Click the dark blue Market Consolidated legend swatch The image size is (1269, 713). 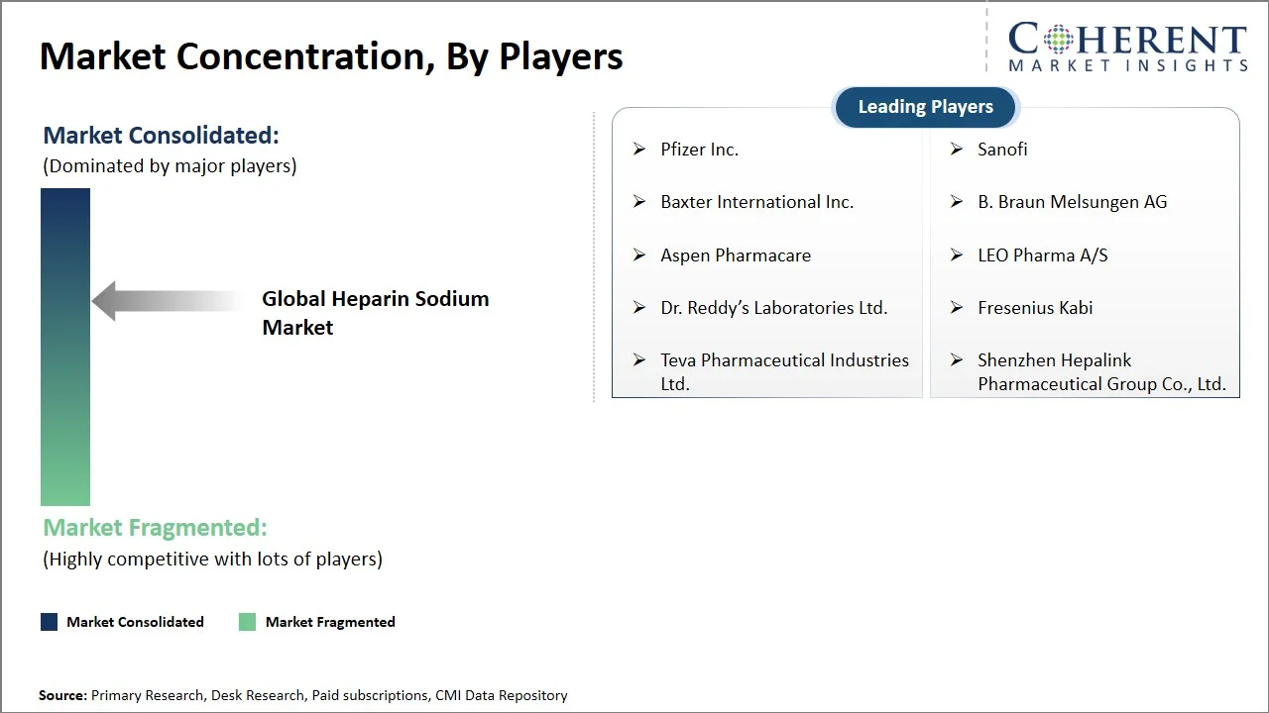point(49,622)
